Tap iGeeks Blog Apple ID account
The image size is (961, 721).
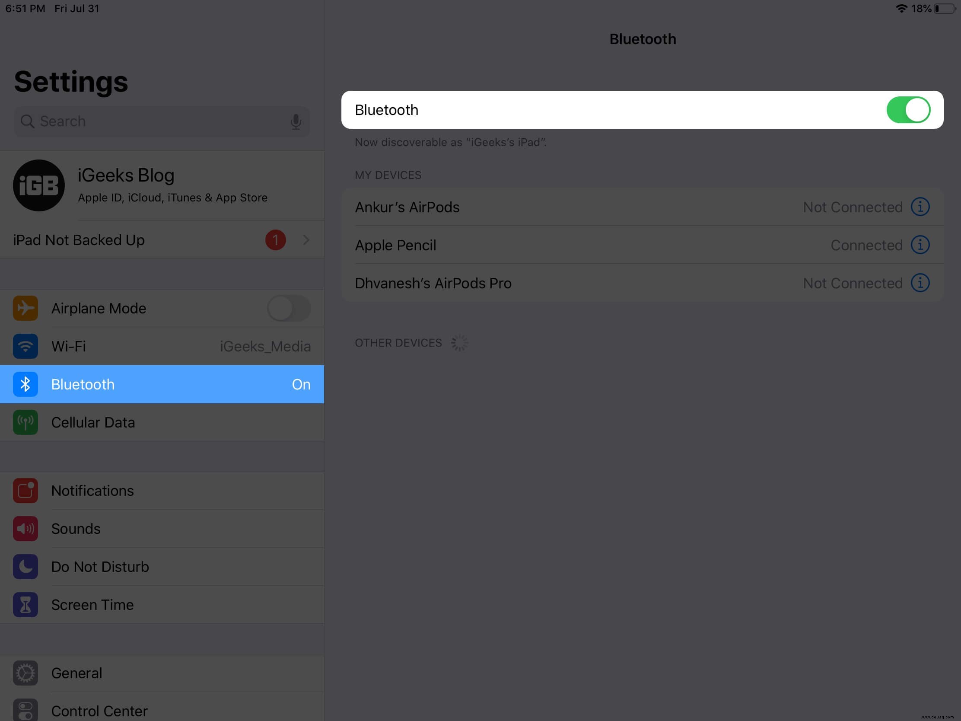[162, 185]
